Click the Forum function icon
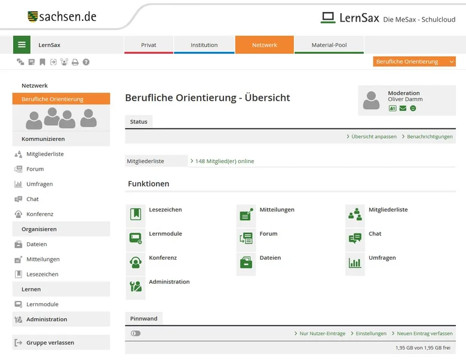The width and height of the screenshot is (466, 360). (x=246, y=238)
